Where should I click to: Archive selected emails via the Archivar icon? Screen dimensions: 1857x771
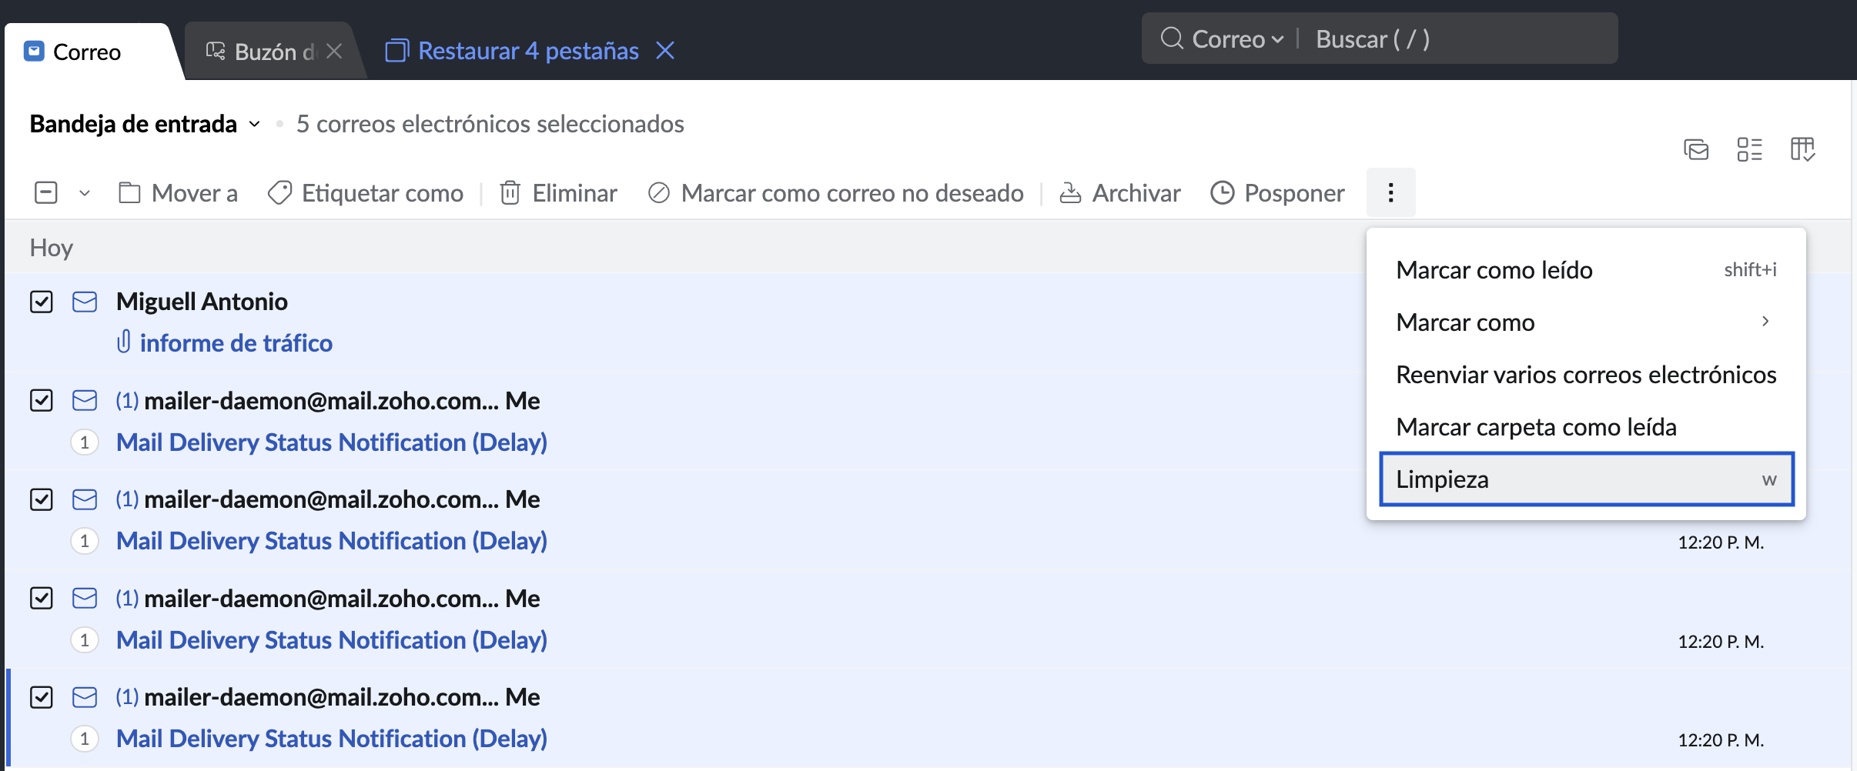(1070, 193)
